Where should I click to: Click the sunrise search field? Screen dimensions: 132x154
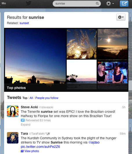pos(77,3)
